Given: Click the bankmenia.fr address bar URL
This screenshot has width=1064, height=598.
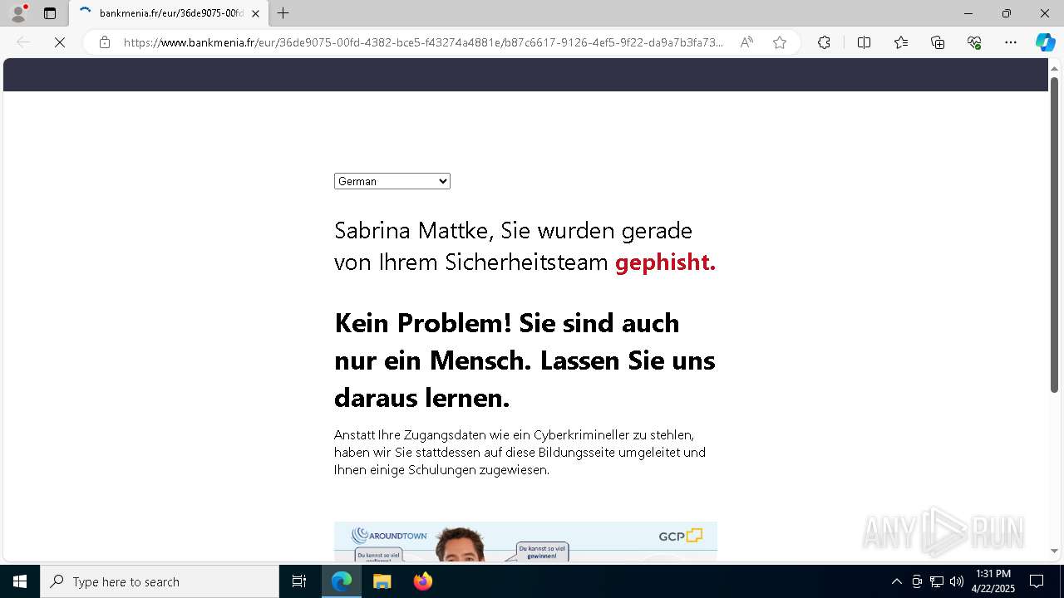Looking at the screenshot, I should (x=423, y=42).
